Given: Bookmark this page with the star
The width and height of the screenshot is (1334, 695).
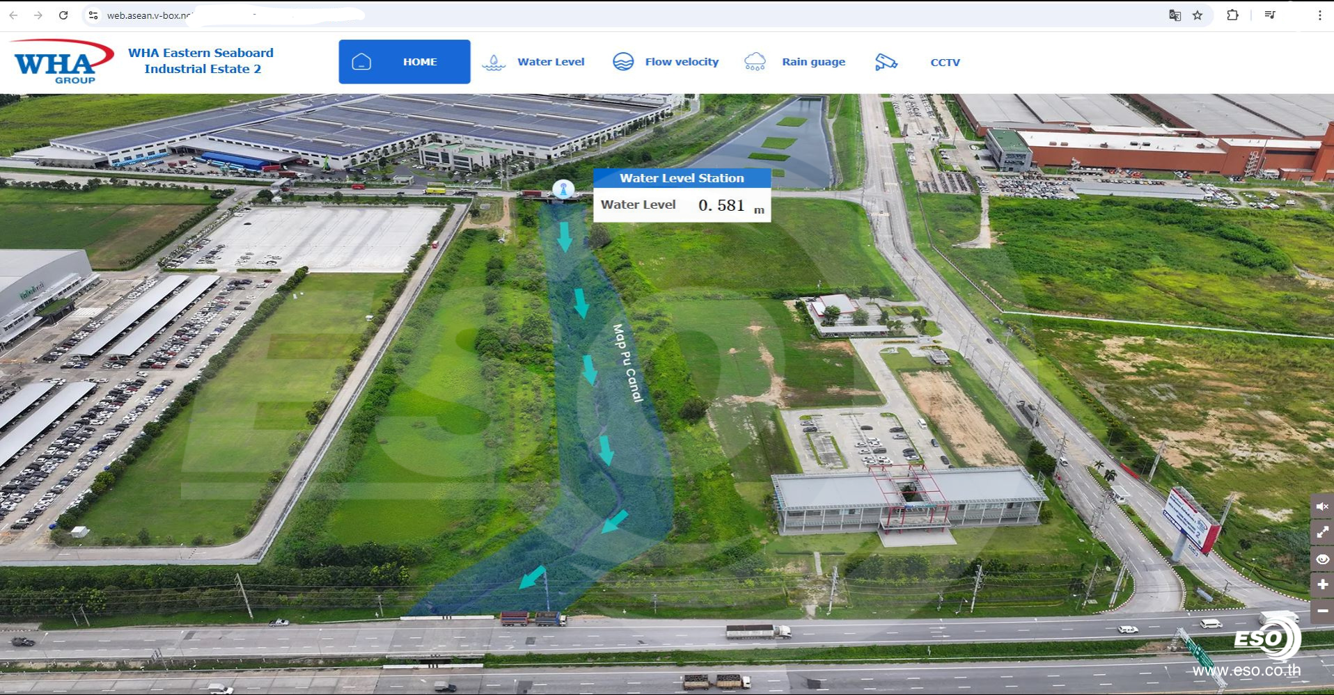Looking at the screenshot, I should pyautogui.click(x=1198, y=15).
